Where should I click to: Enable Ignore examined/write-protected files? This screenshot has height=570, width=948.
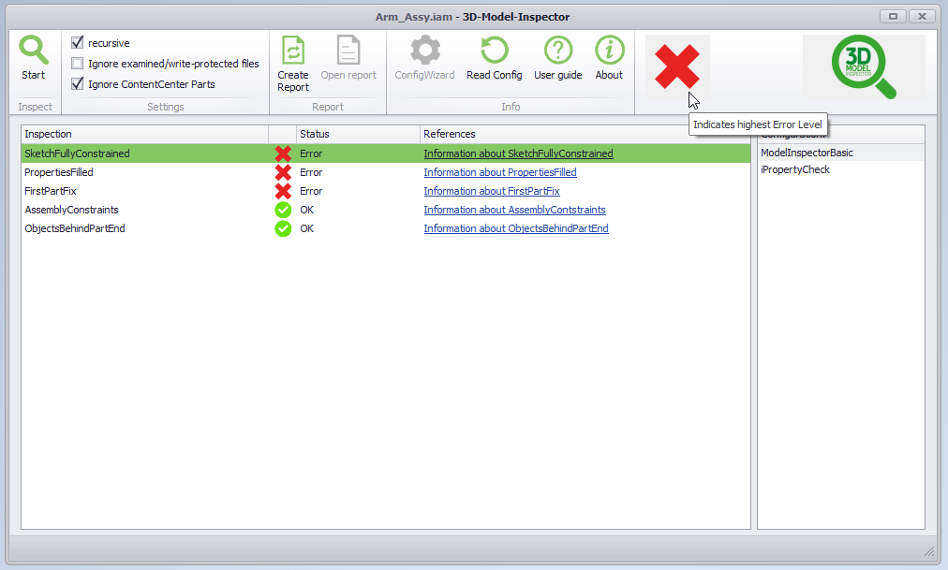click(x=78, y=64)
